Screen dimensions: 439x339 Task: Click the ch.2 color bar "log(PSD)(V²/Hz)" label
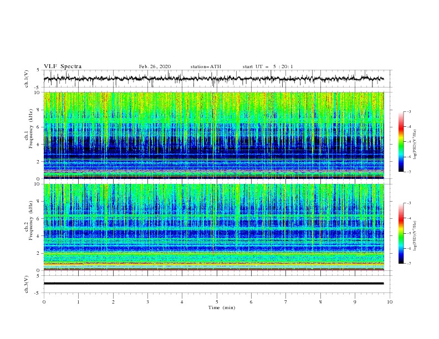415,235
